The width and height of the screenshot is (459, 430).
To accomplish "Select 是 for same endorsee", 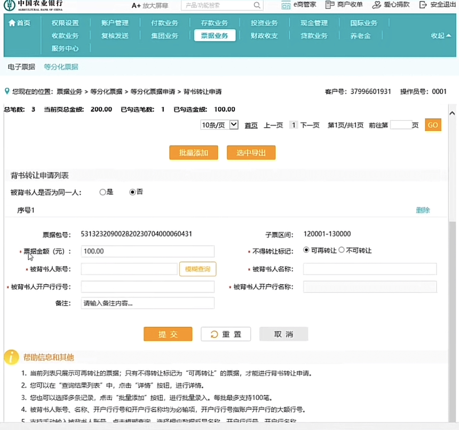I will pos(102,192).
